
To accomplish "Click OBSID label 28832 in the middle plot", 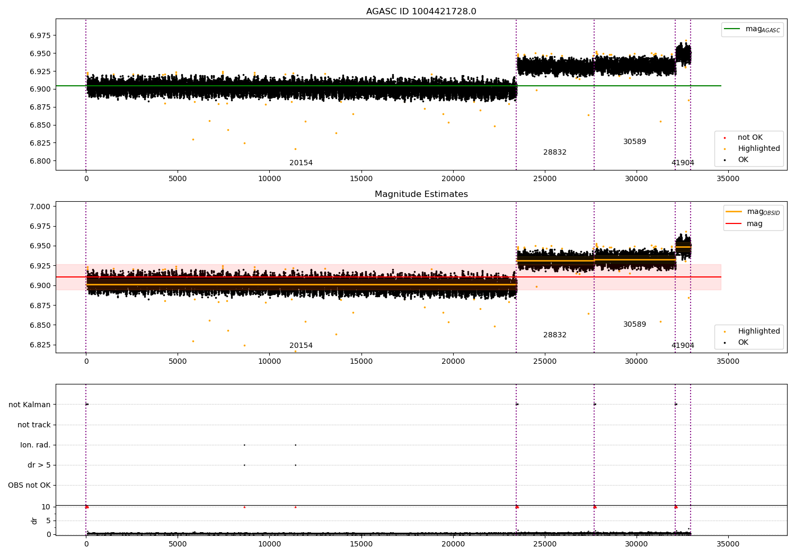I will (554, 335).
